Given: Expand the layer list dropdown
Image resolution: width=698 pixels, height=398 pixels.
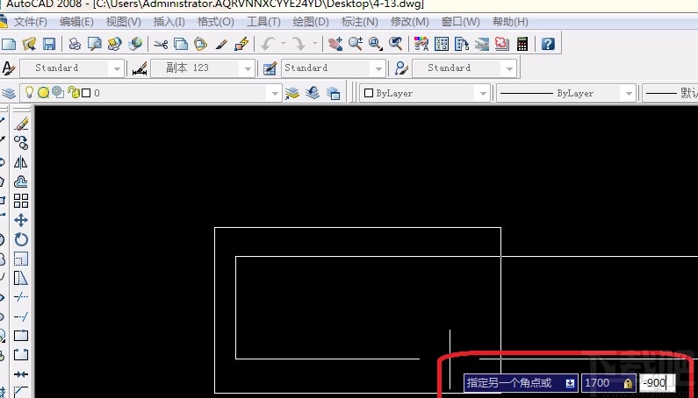Looking at the screenshot, I should coord(275,94).
